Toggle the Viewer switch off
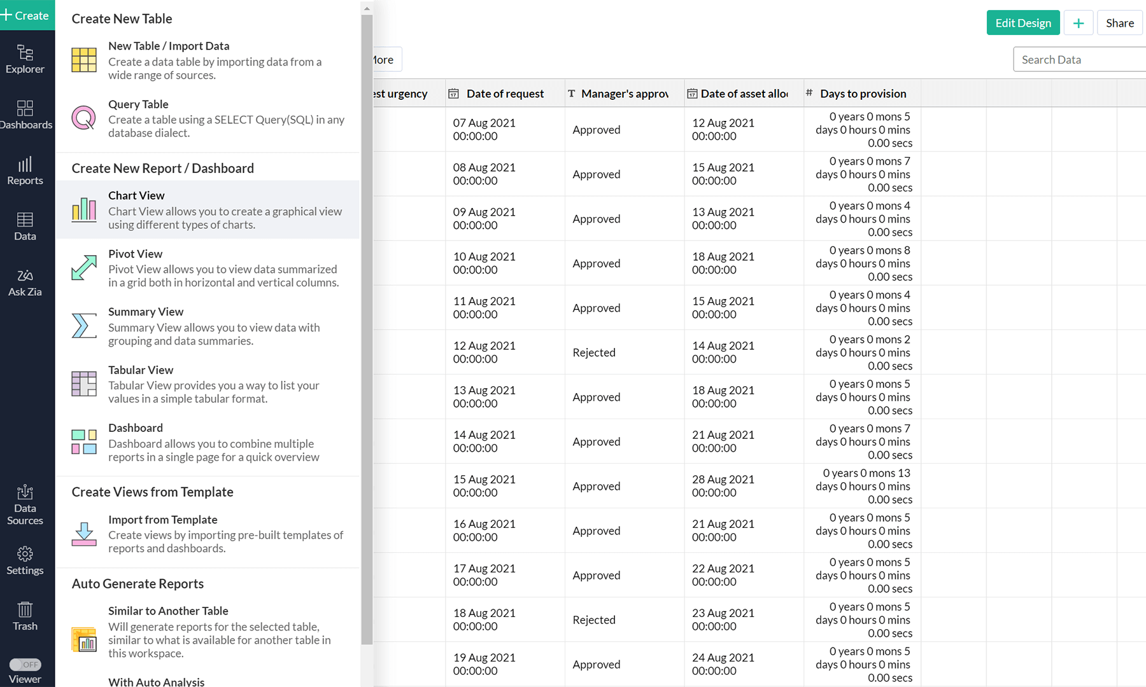Viewport: 1146px width, 687px height. click(x=27, y=665)
